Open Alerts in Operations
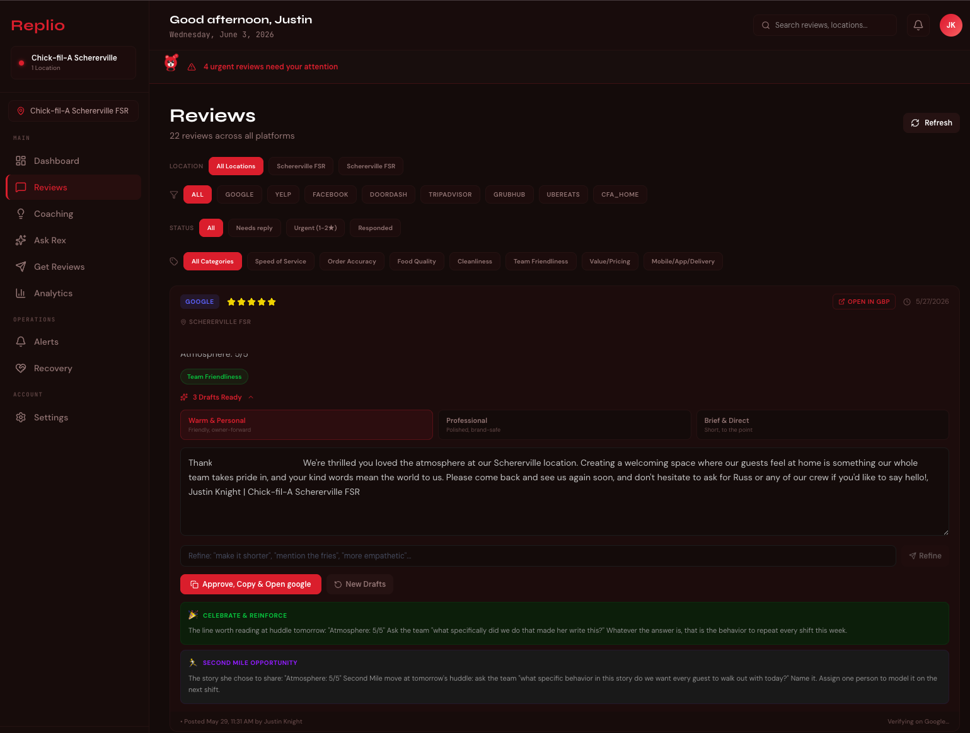This screenshot has height=733, width=970. [73, 342]
